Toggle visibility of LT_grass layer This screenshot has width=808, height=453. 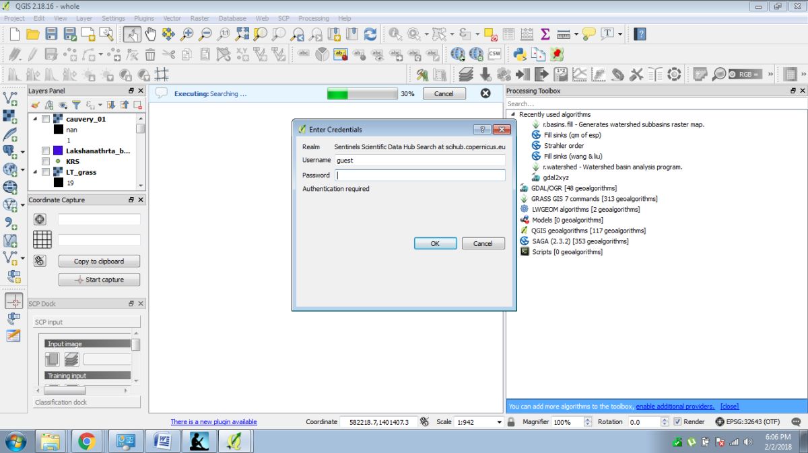[46, 172]
